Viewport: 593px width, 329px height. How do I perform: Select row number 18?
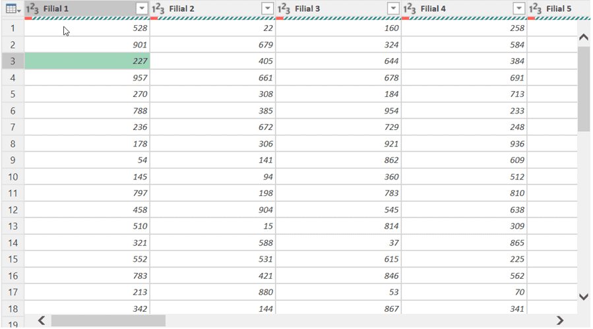click(x=13, y=309)
